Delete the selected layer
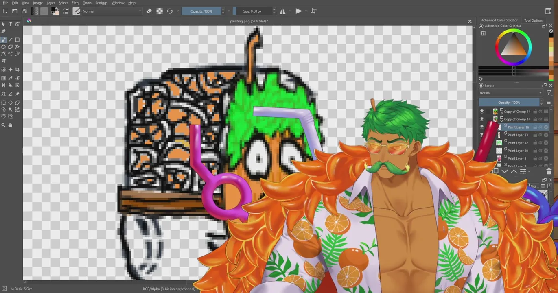Image resolution: width=558 pixels, height=293 pixels. pos(549,172)
